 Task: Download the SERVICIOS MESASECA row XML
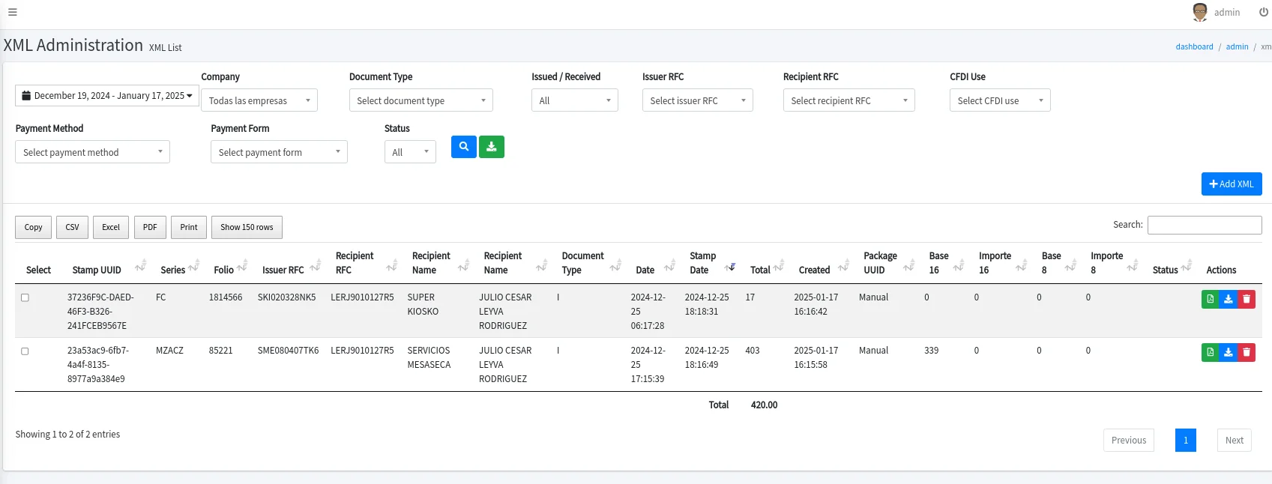[1228, 352]
